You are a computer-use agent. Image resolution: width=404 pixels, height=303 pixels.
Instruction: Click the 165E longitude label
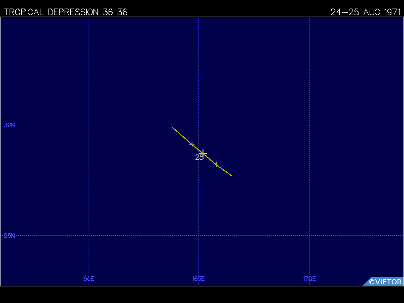click(198, 279)
